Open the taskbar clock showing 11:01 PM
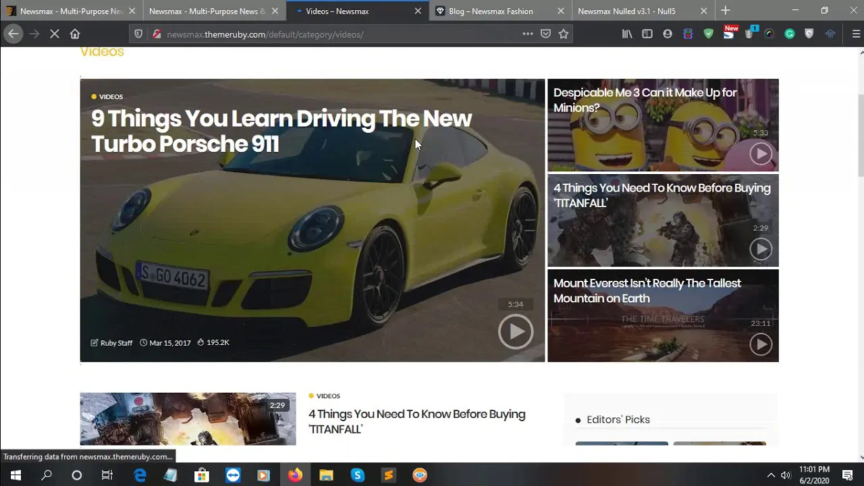This screenshot has height=486, width=864. click(x=814, y=475)
